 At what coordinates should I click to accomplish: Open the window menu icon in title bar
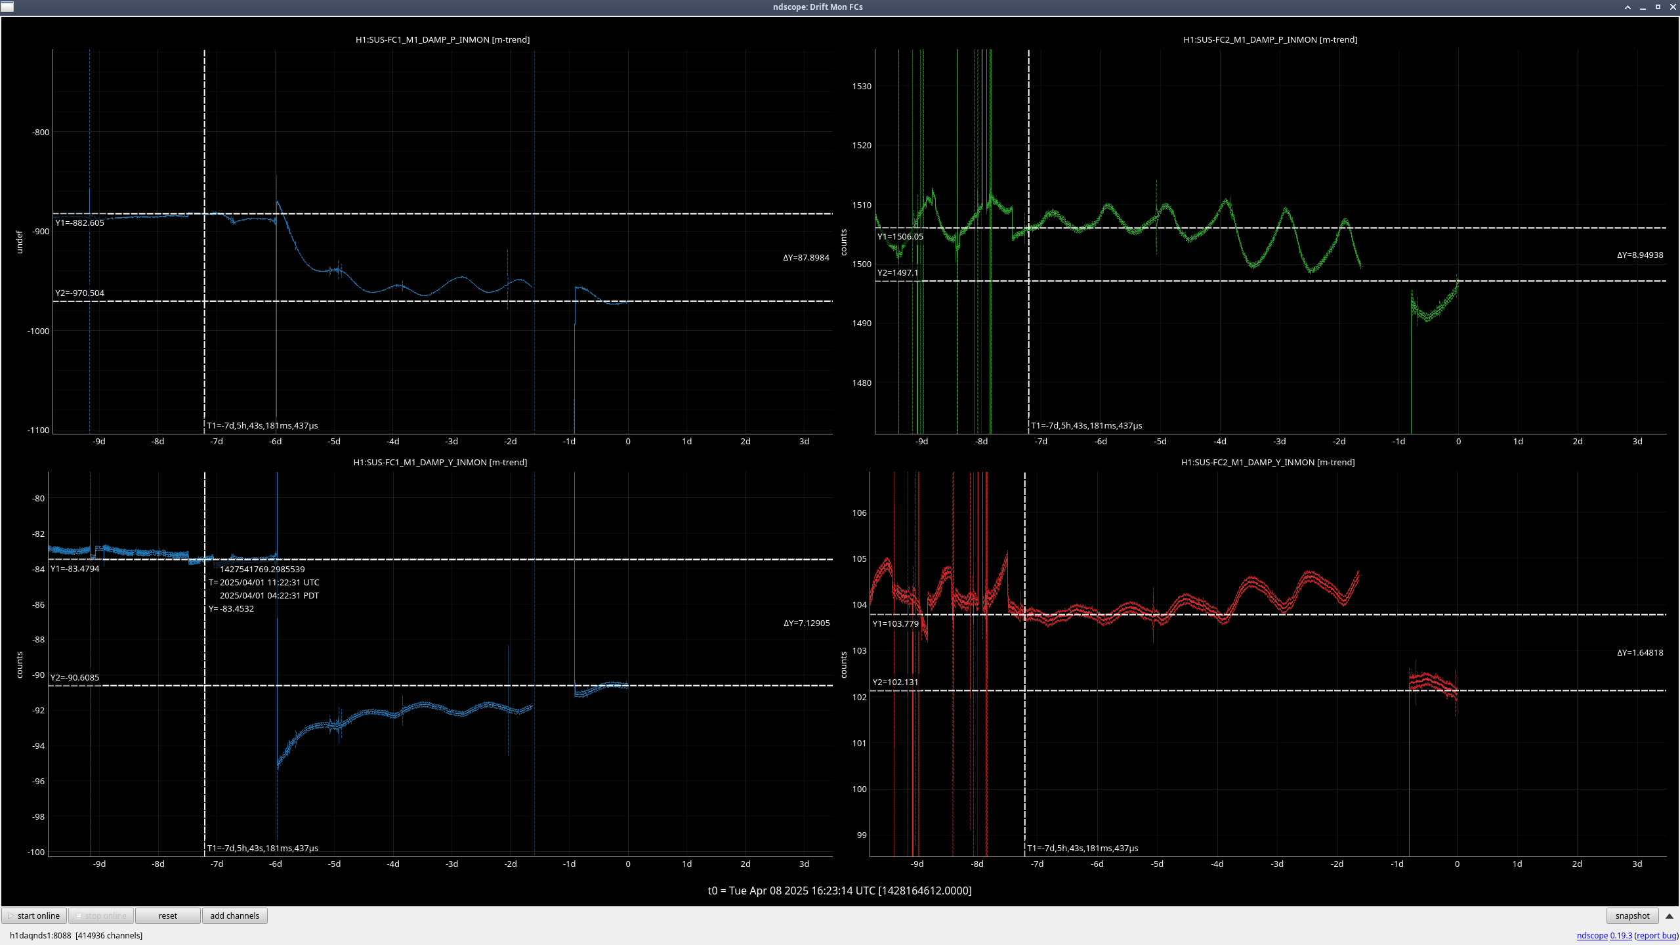(x=7, y=7)
